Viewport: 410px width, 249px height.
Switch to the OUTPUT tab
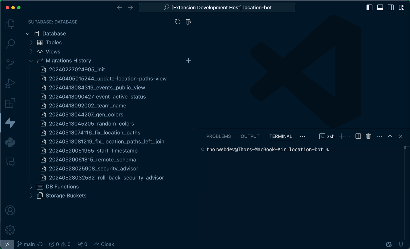[250, 136]
